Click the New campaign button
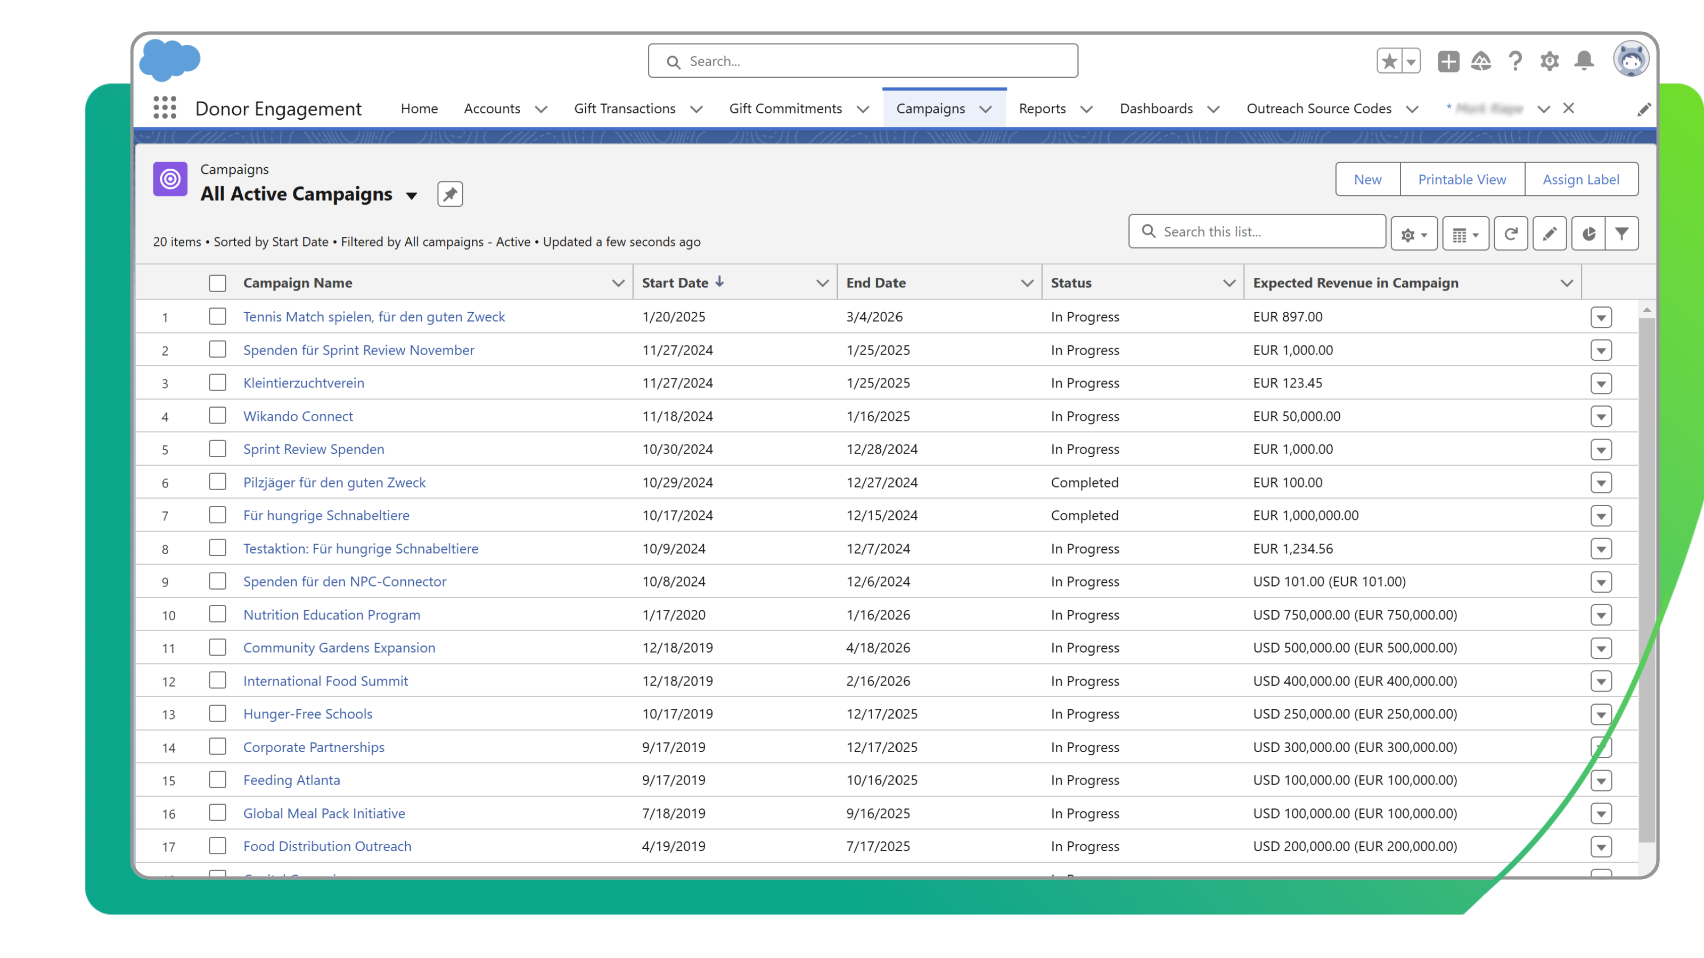The width and height of the screenshot is (1704, 958). point(1367,179)
